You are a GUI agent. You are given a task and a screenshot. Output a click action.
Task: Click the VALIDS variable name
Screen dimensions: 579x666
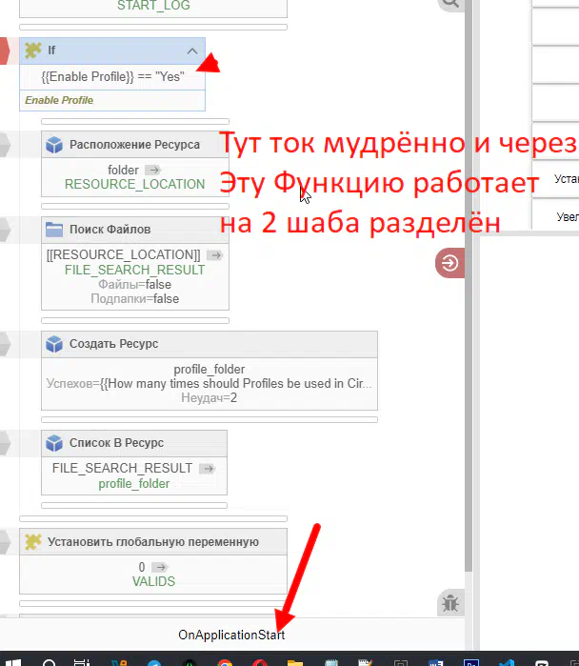coord(153,581)
